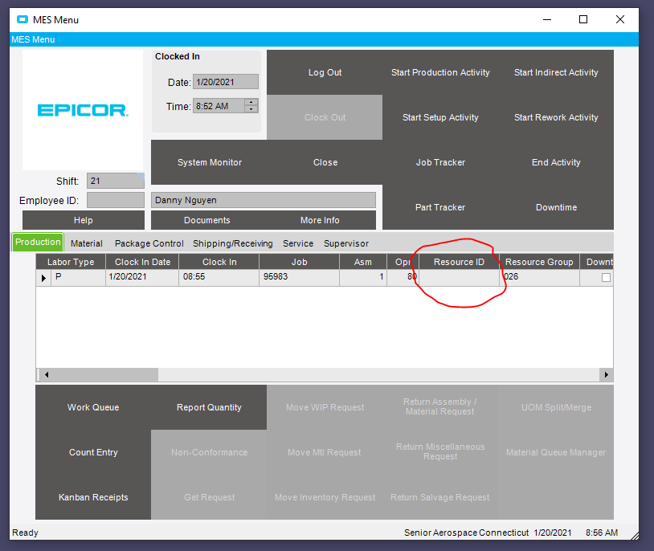This screenshot has height=551, width=654.
Task: Minimize the MES Menu window
Action: 547,19
